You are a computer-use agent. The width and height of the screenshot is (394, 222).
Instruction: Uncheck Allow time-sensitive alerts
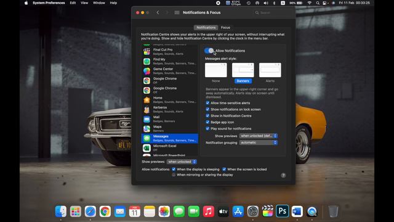pyautogui.click(x=207, y=103)
